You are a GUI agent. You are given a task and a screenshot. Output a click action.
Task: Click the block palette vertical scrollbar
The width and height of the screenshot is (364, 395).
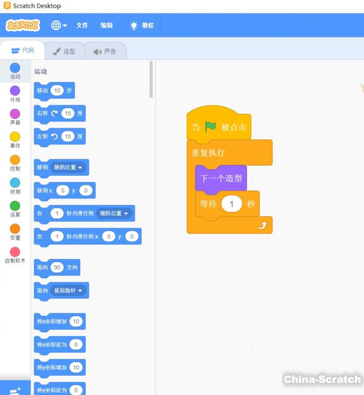coord(151,80)
